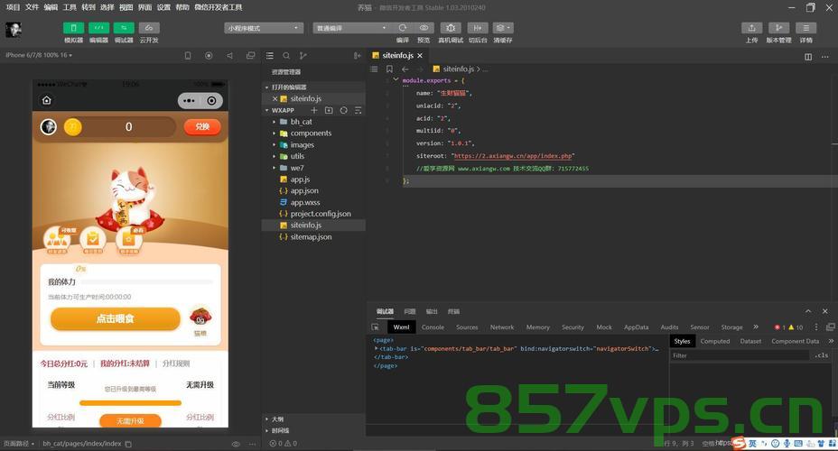The width and height of the screenshot is (838, 451).
Task: Detach simulator into separate window icon
Action: (251, 56)
